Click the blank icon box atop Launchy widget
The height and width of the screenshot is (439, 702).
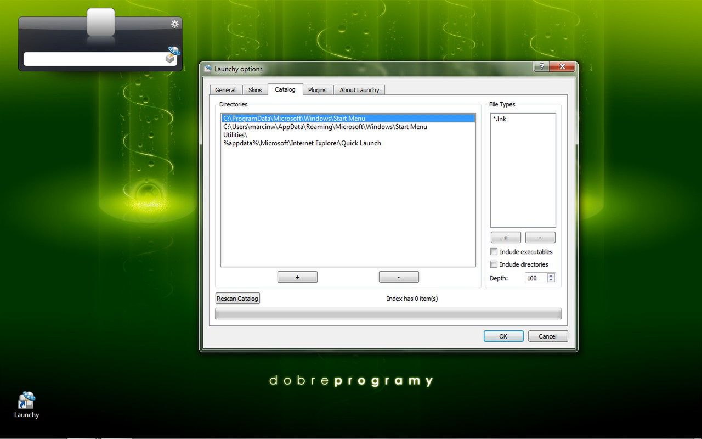click(101, 22)
